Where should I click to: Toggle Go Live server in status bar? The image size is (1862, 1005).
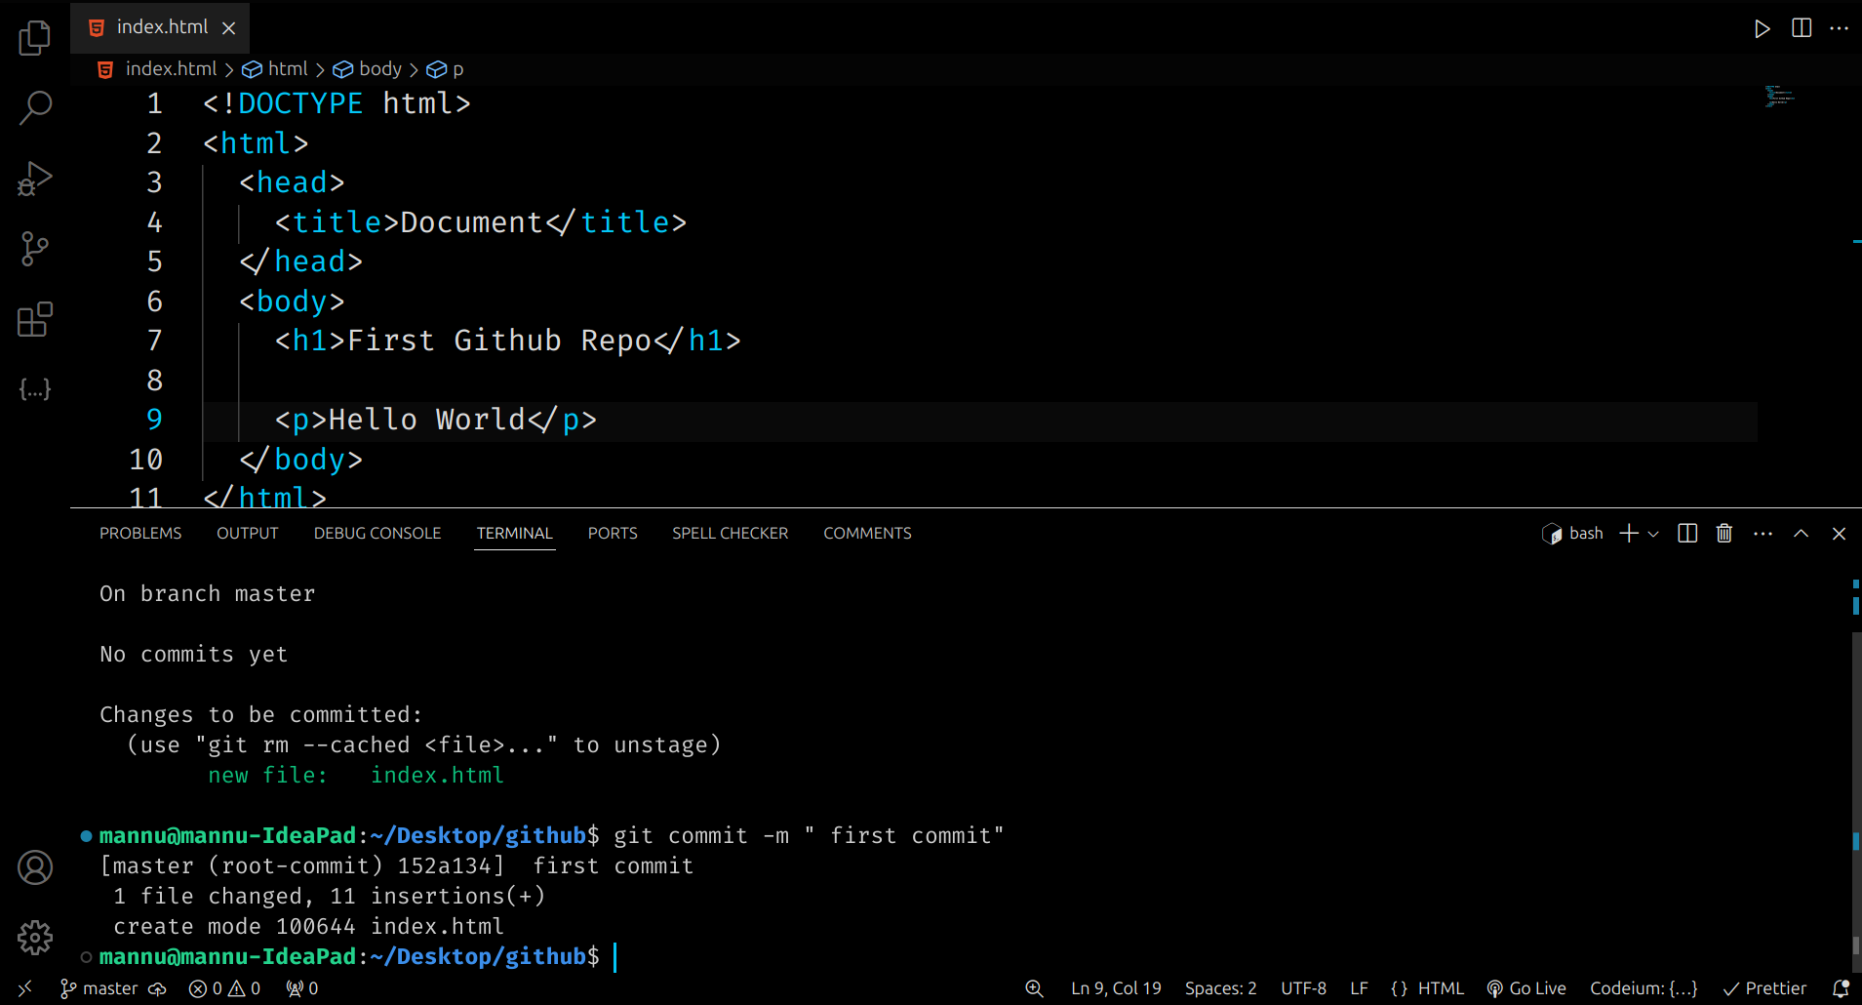pos(1526,988)
